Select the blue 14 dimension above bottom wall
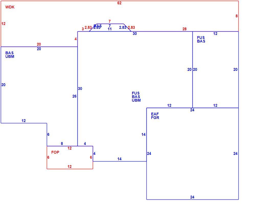Image resolution: width=253 pixels, height=215 pixels. point(119,159)
